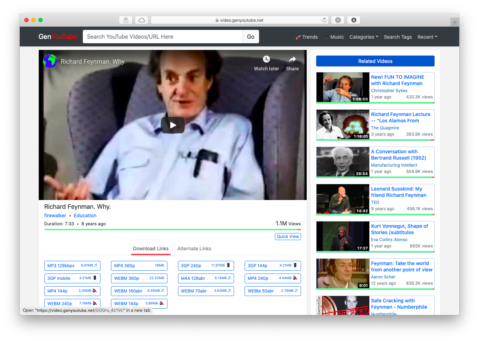This screenshot has height=341, width=479.
Task: Click the Share arrow icon on video
Action: tap(292, 59)
